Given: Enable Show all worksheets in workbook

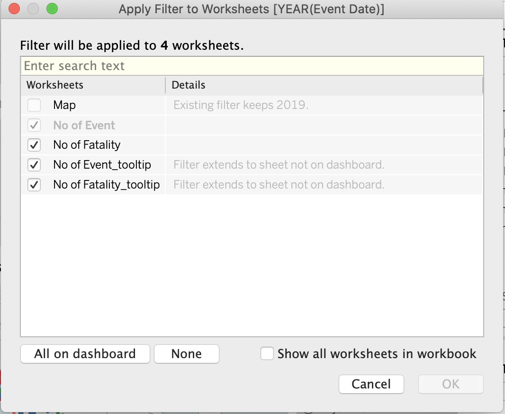Looking at the screenshot, I should tap(267, 354).
